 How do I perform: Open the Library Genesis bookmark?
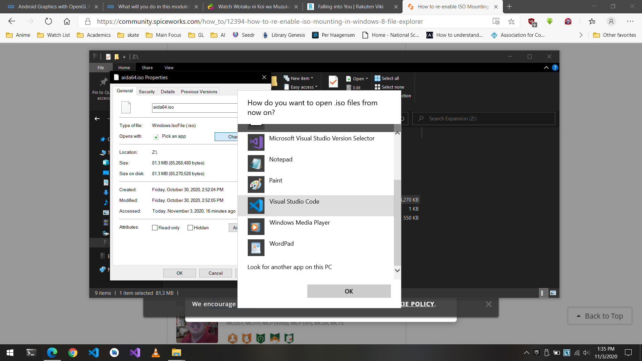pos(284,35)
